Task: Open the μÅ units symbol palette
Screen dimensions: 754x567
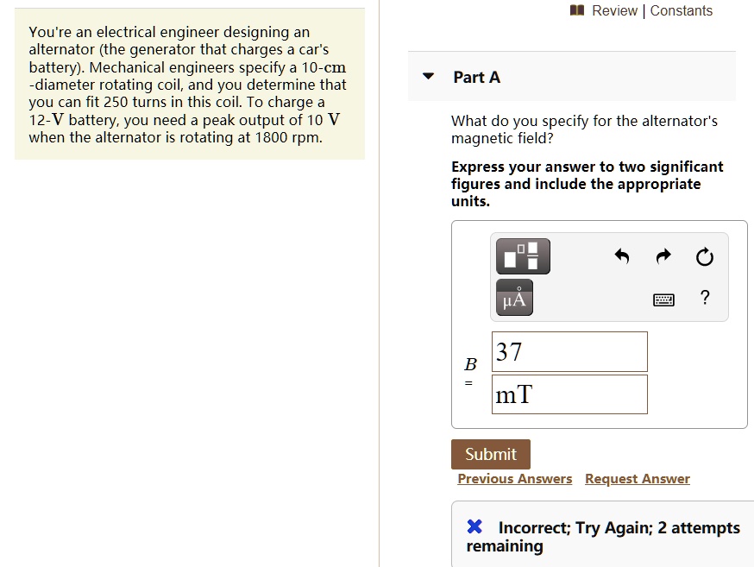Action: pos(512,299)
